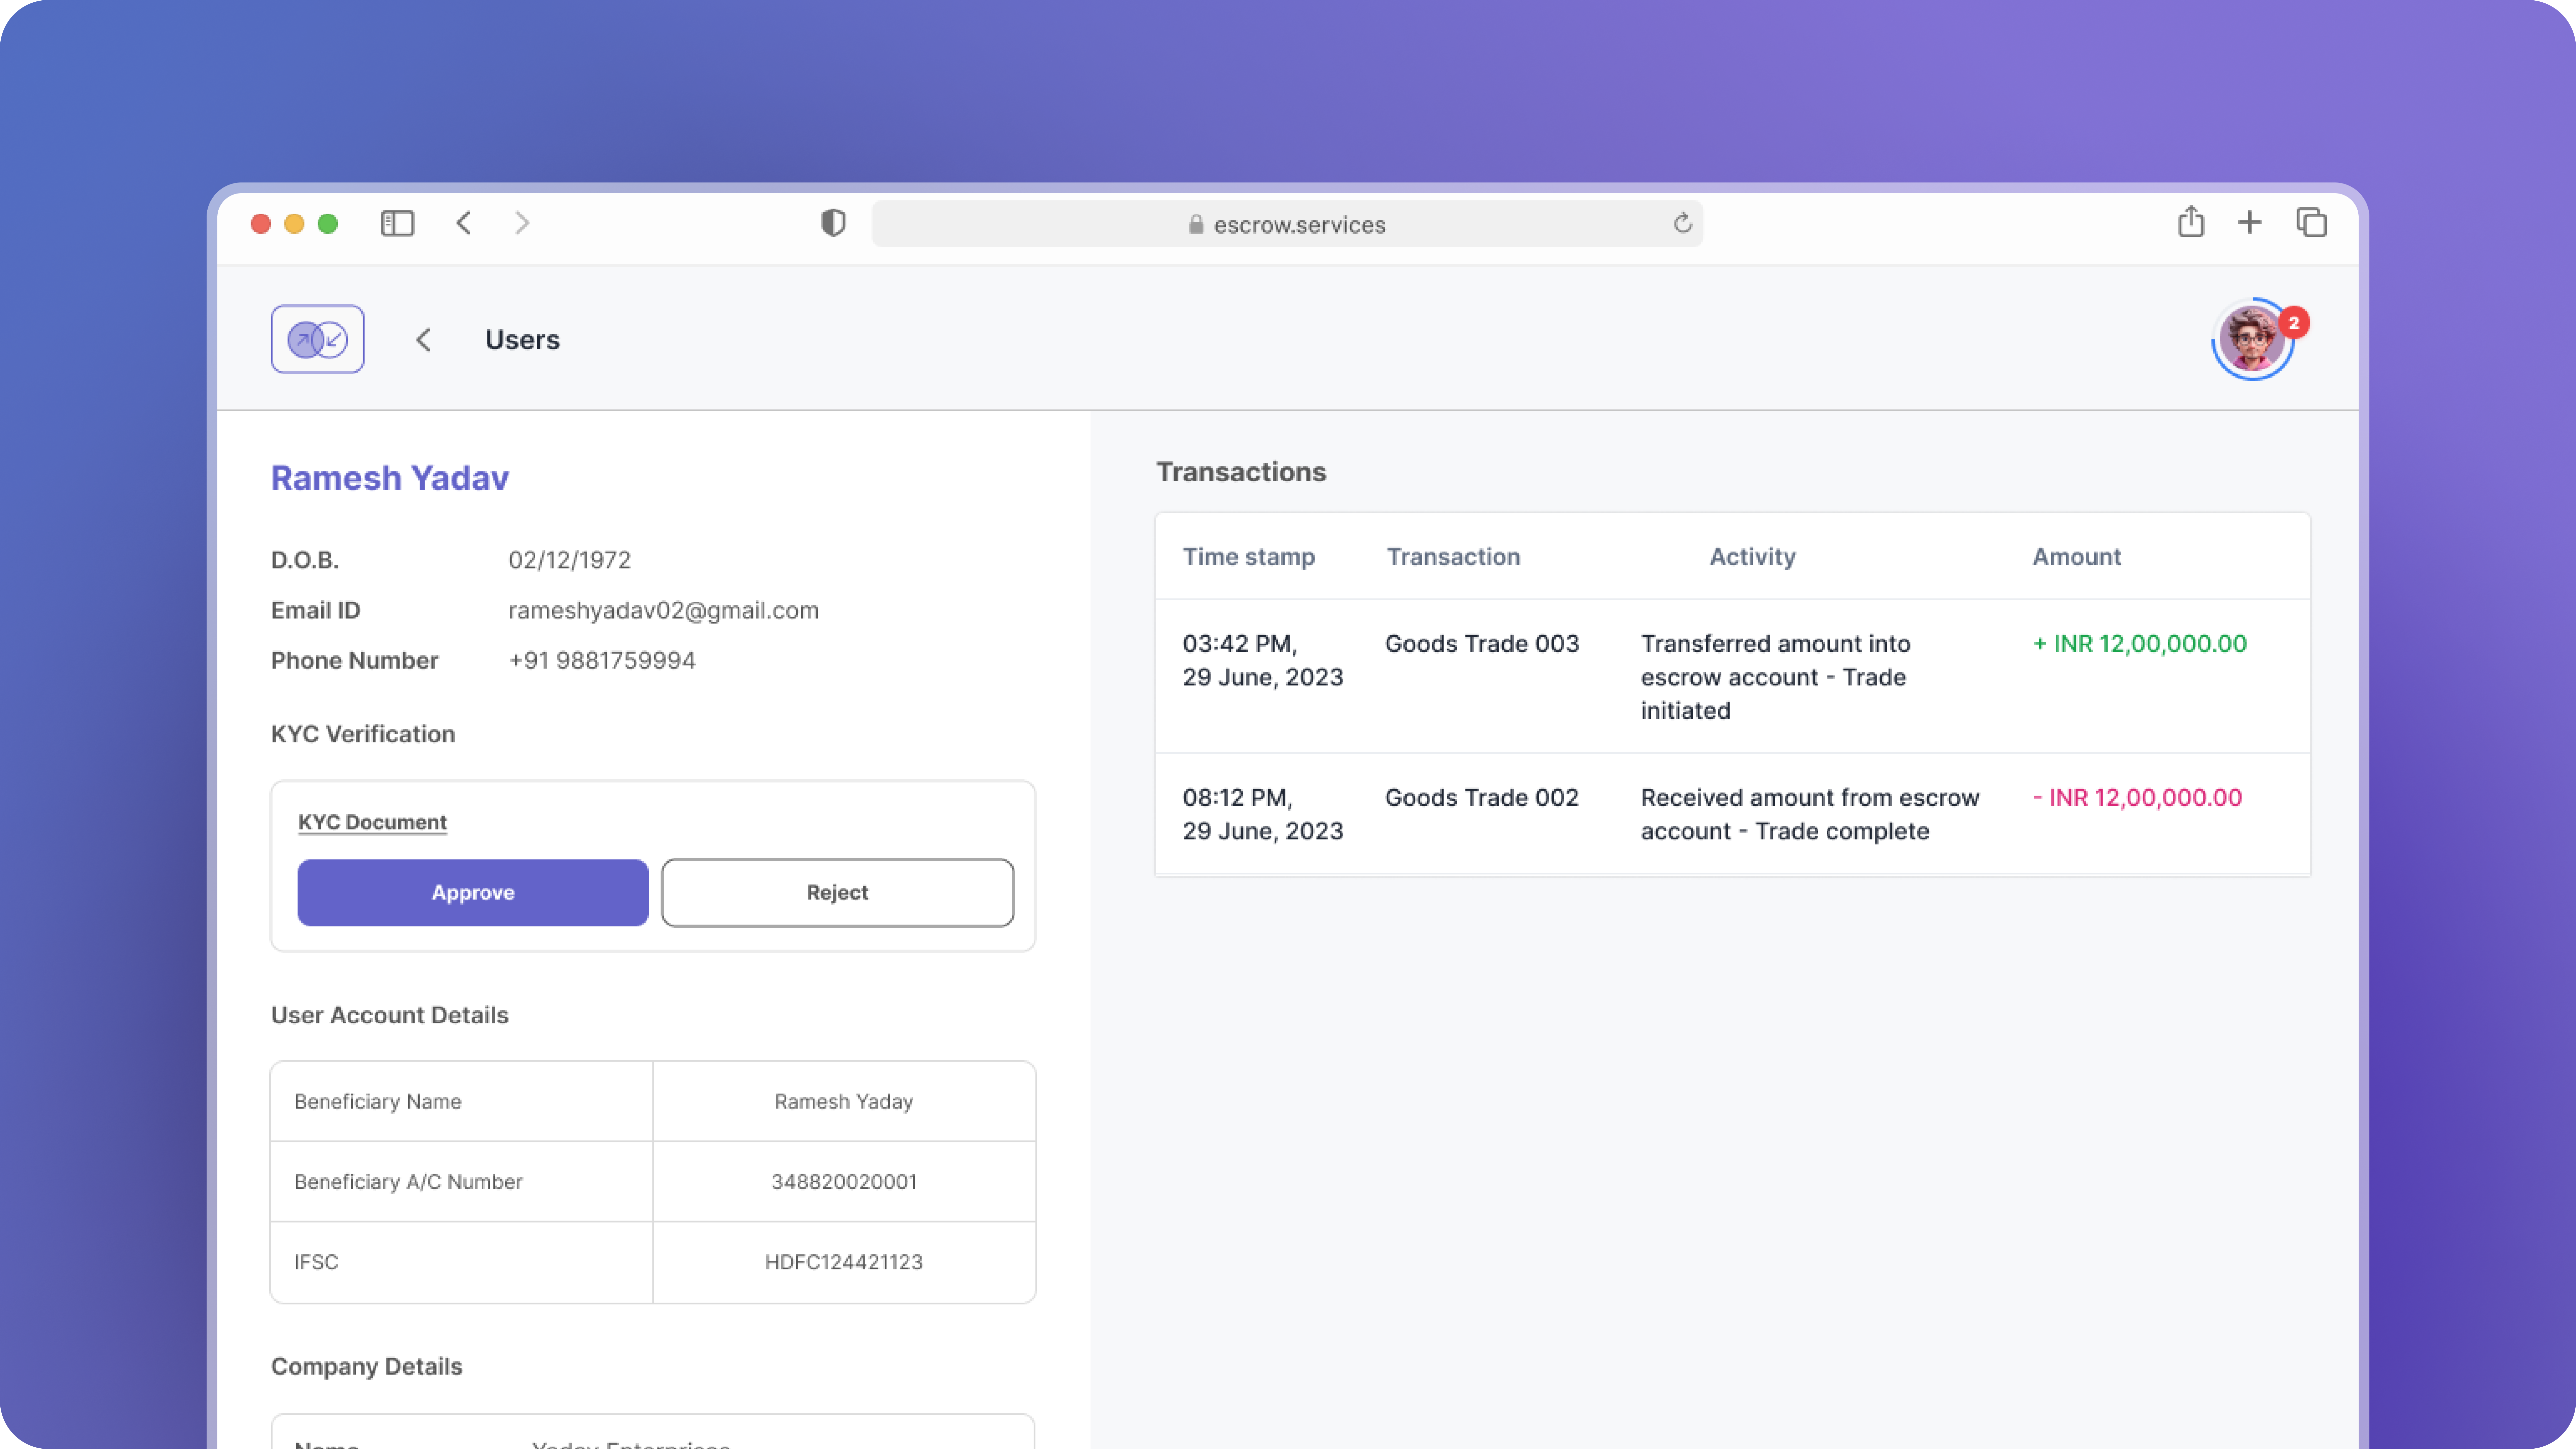This screenshot has height=1449, width=2576.
Task: Click the KYC Verification heading
Action: [x=363, y=734]
